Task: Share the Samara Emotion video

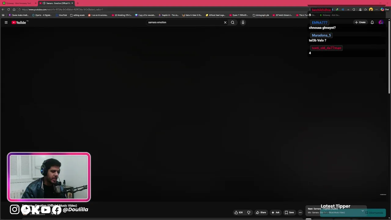Action: [x=261, y=212]
